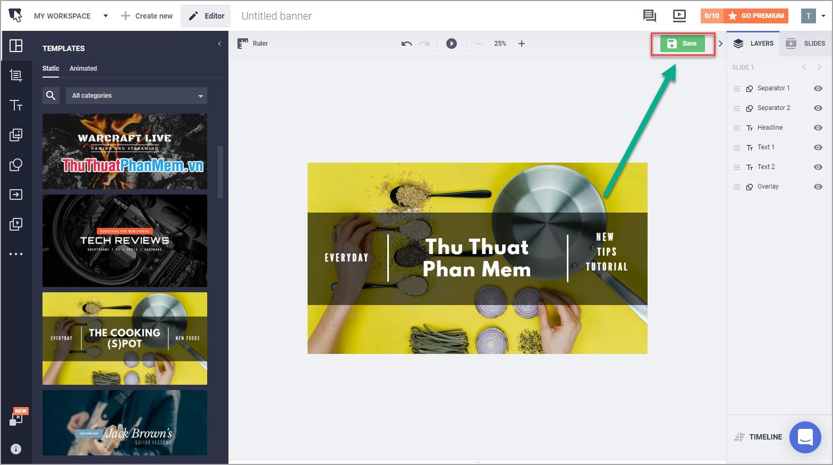Open the Images panel icon

16,135
